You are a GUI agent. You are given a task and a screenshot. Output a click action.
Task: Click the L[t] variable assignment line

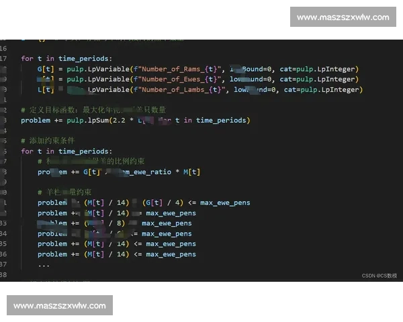46,89
